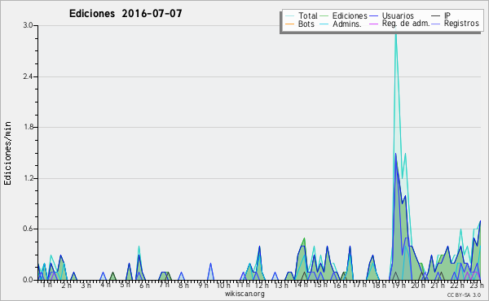Click the 'Registros' legend label
The height and width of the screenshot is (301, 489).
[461, 24]
